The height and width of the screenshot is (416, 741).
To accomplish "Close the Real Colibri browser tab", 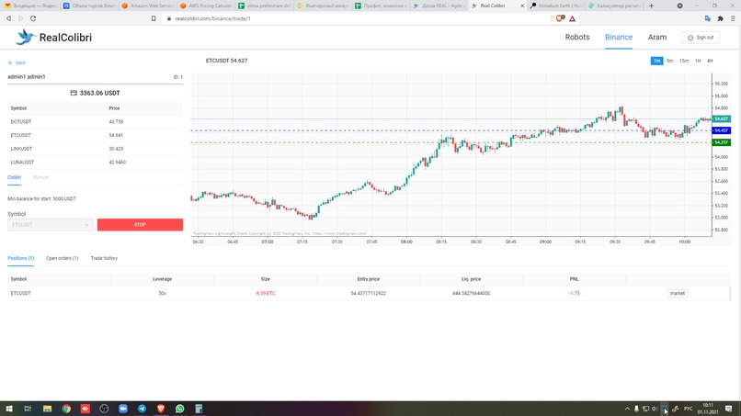I will click(x=521, y=6).
